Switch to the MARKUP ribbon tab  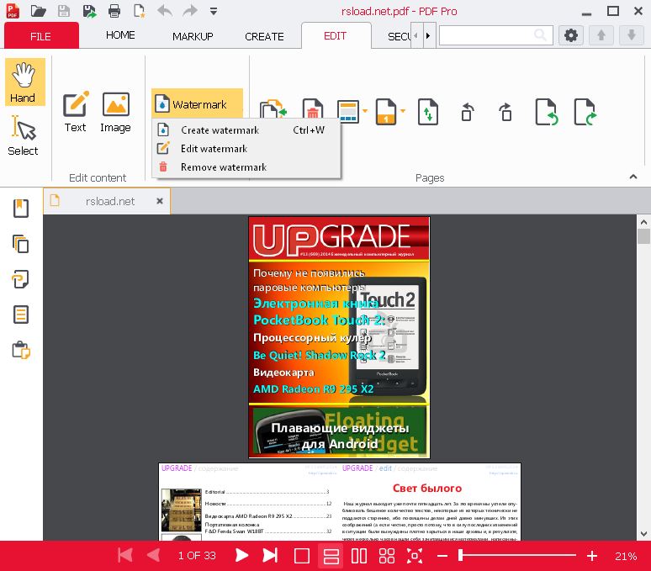pyautogui.click(x=193, y=36)
